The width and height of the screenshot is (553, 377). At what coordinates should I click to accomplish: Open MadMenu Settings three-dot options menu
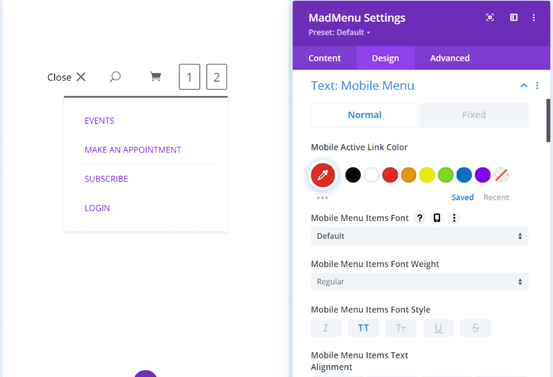click(533, 17)
